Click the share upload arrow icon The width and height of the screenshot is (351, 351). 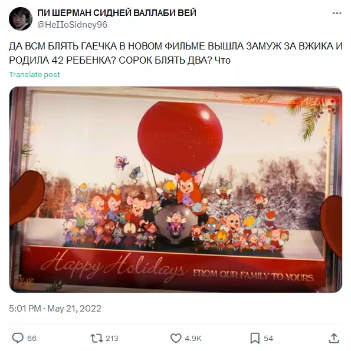click(x=334, y=338)
